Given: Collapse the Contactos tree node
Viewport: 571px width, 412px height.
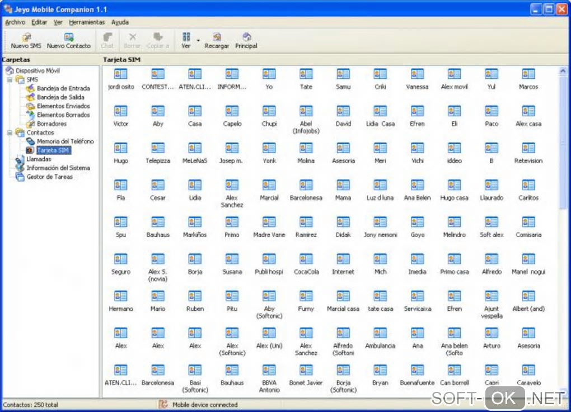Looking at the screenshot, I should point(10,132).
